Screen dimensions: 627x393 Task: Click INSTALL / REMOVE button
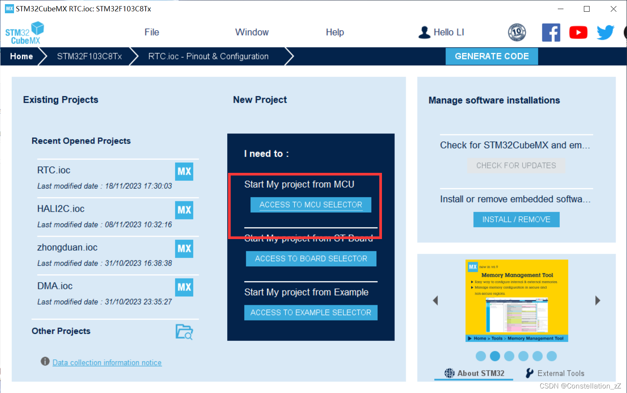516,219
